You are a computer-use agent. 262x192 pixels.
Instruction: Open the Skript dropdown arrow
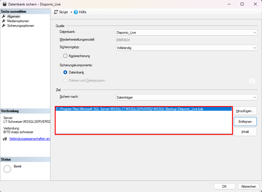[x=71, y=12]
